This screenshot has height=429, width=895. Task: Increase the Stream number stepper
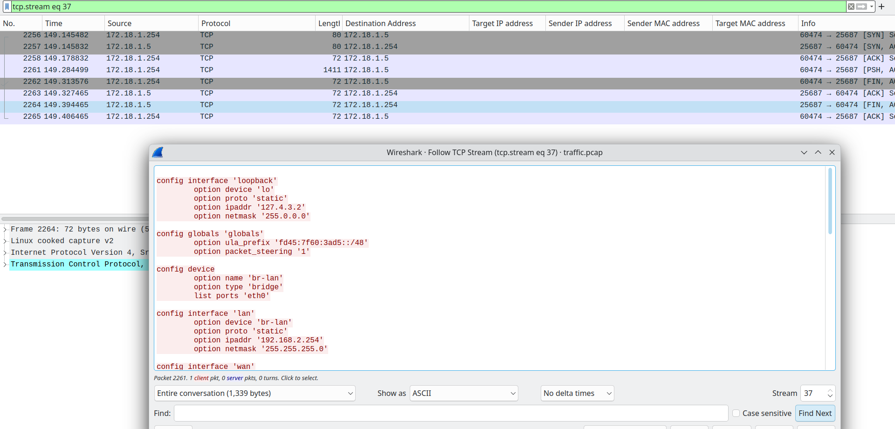(x=830, y=390)
